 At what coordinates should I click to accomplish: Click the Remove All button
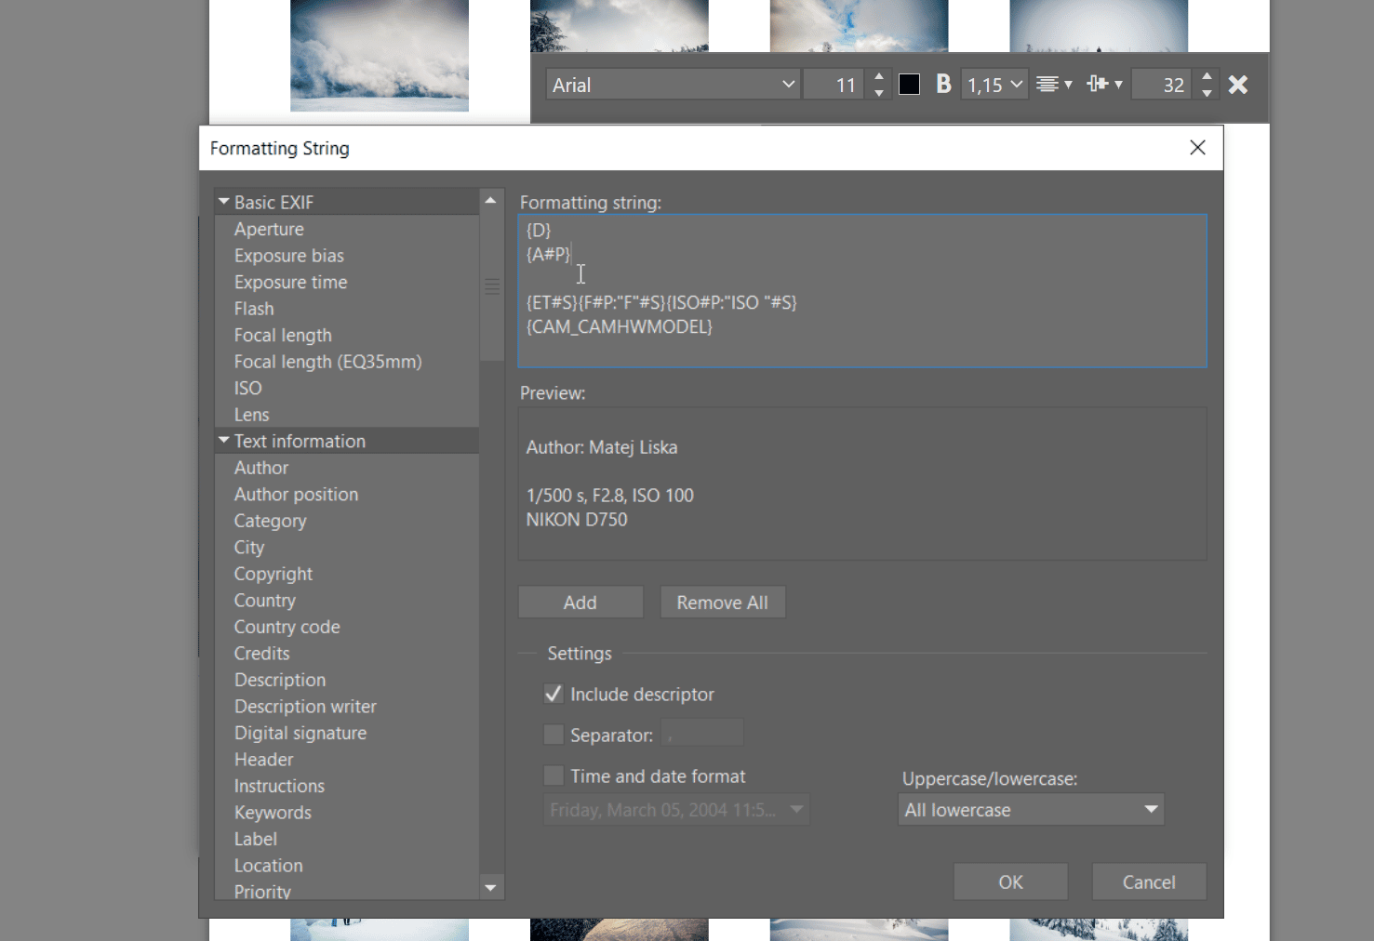pyautogui.click(x=722, y=603)
